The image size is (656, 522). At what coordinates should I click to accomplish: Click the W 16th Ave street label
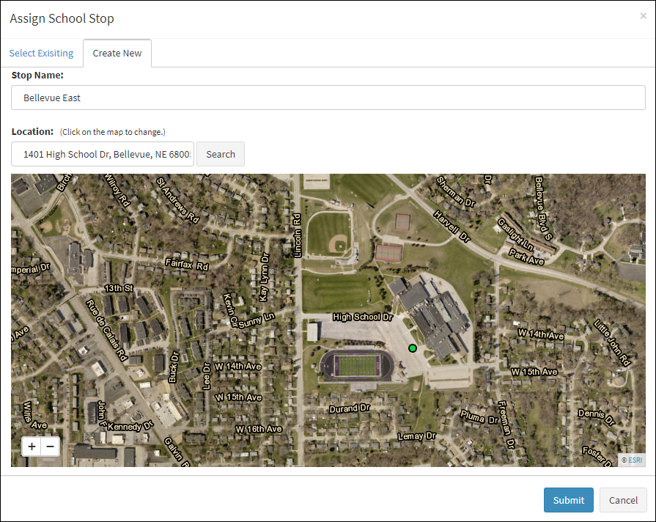tap(259, 429)
